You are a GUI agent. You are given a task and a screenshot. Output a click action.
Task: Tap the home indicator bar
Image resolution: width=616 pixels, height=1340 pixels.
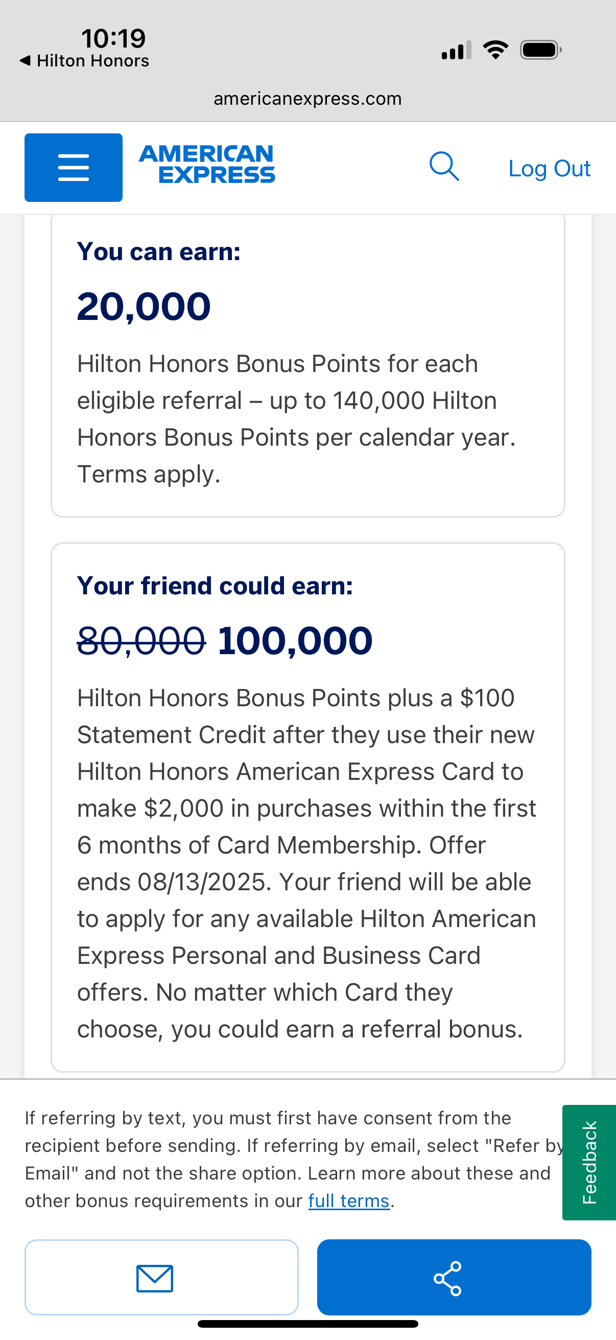[307, 1324]
